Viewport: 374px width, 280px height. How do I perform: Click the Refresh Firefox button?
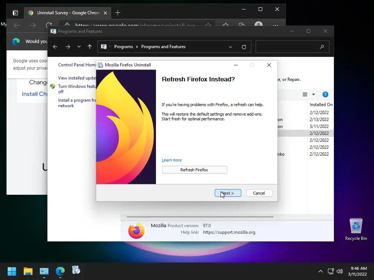(194, 170)
